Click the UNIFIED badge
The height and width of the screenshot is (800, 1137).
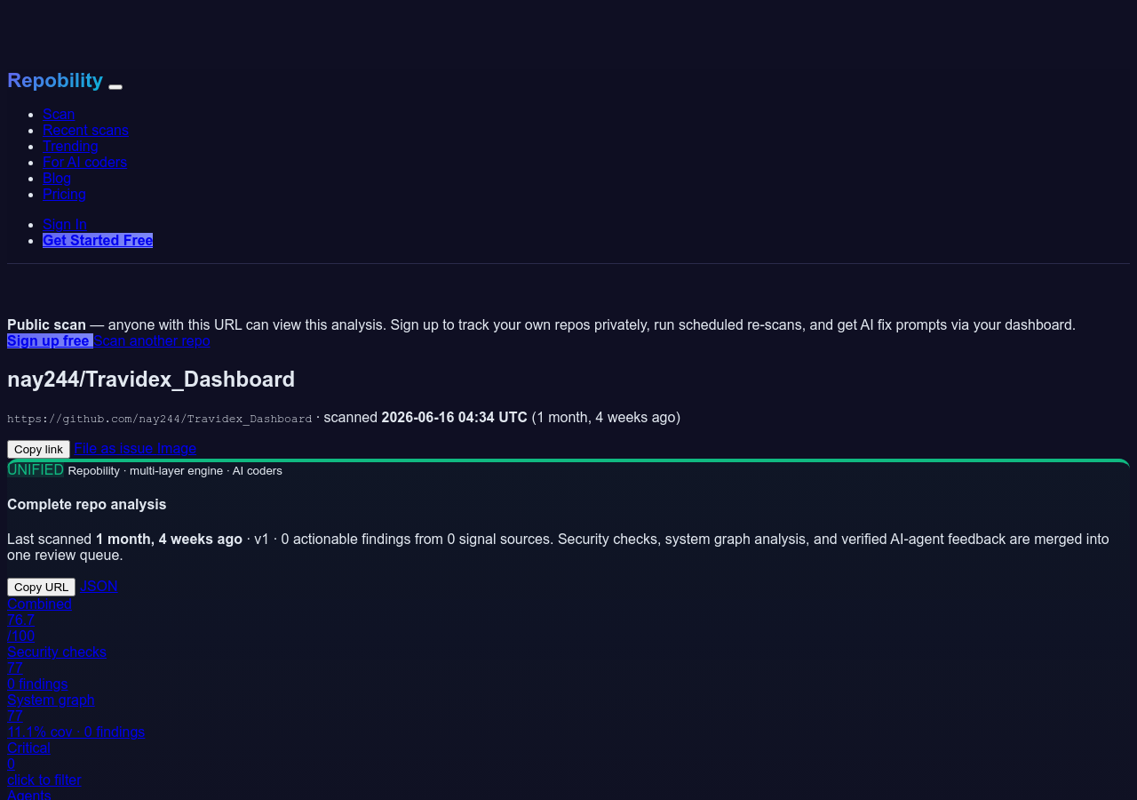tap(36, 469)
